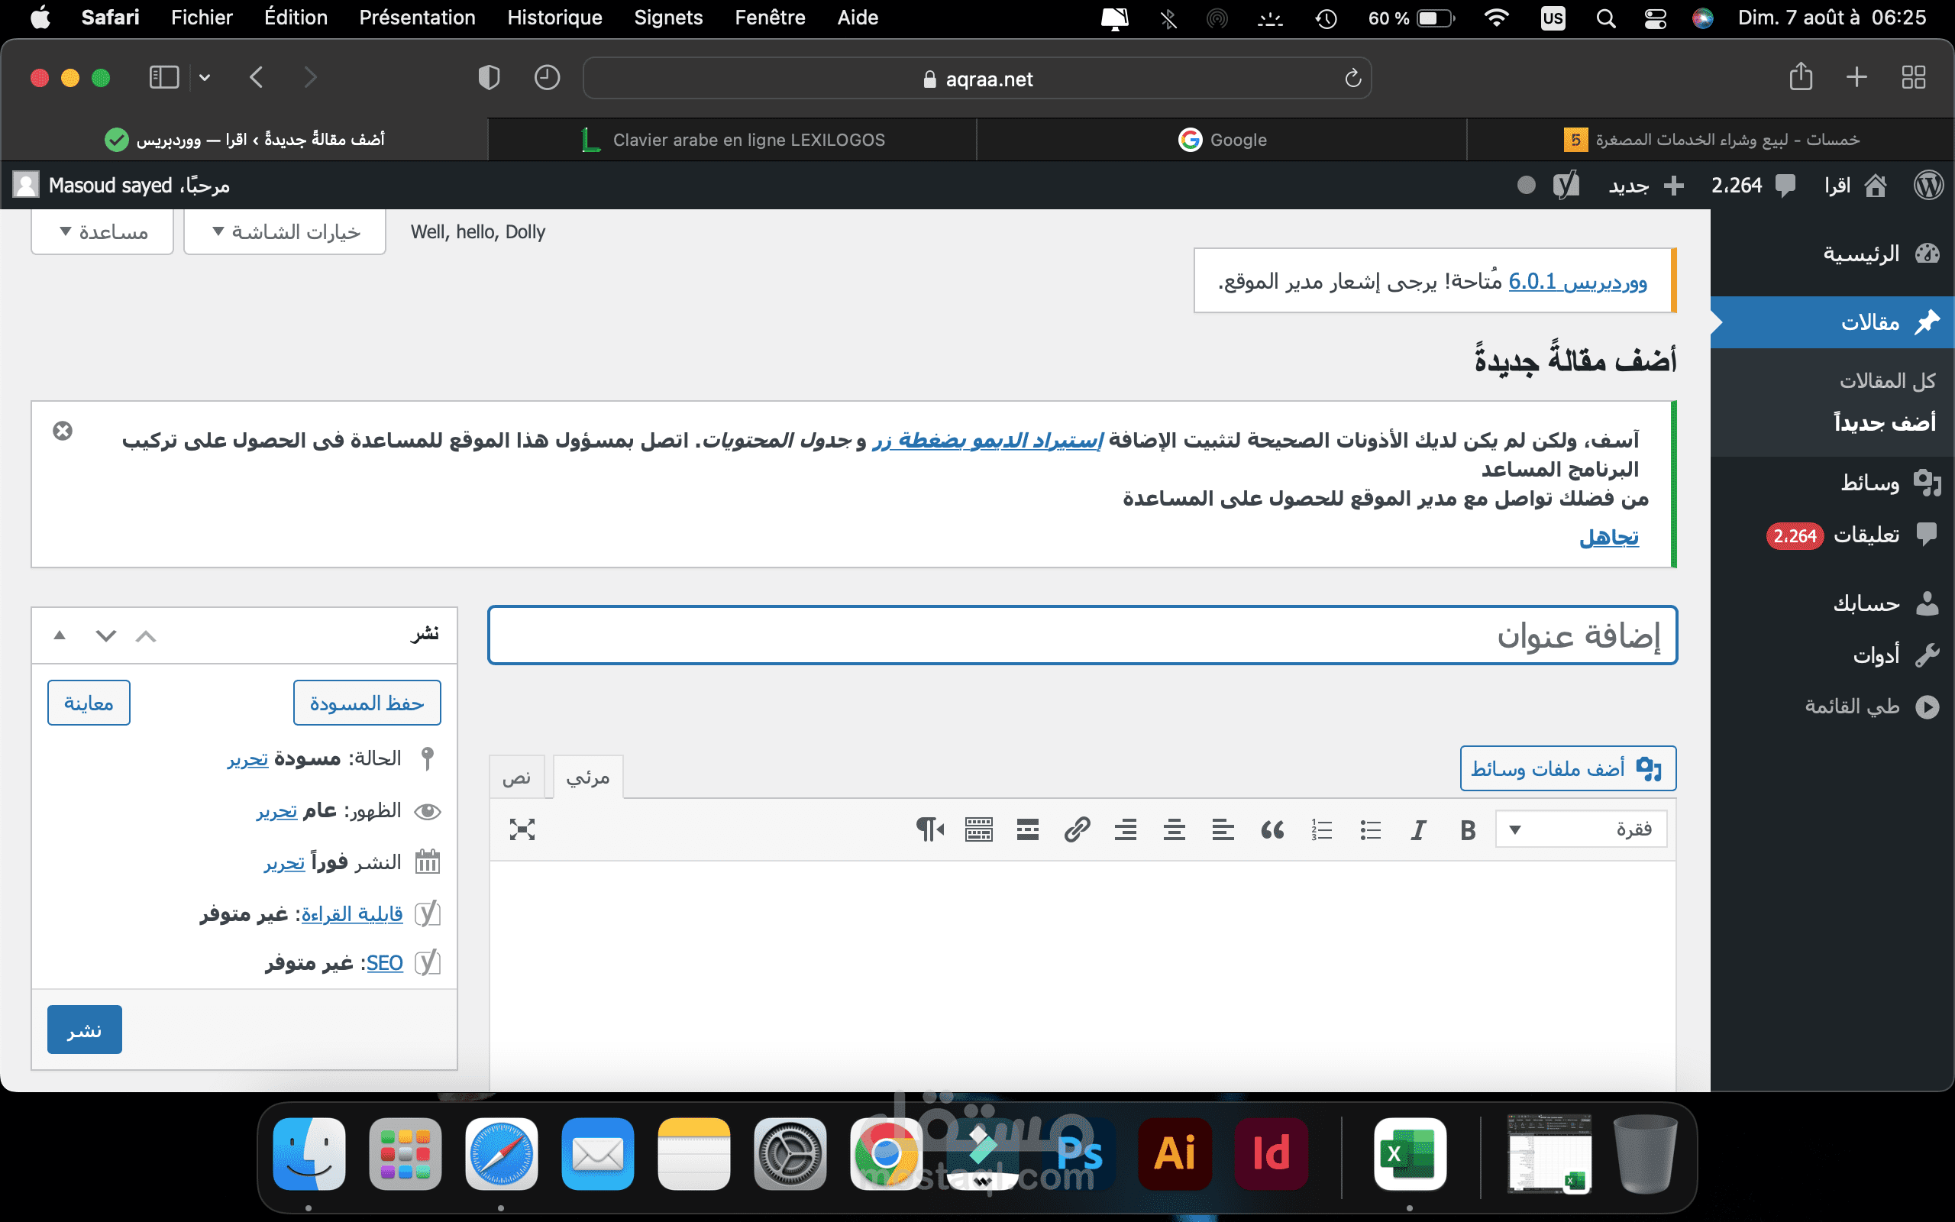Insert a blockquote in the editor
Screen dimensions: 1955x1222
click(1272, 830)
